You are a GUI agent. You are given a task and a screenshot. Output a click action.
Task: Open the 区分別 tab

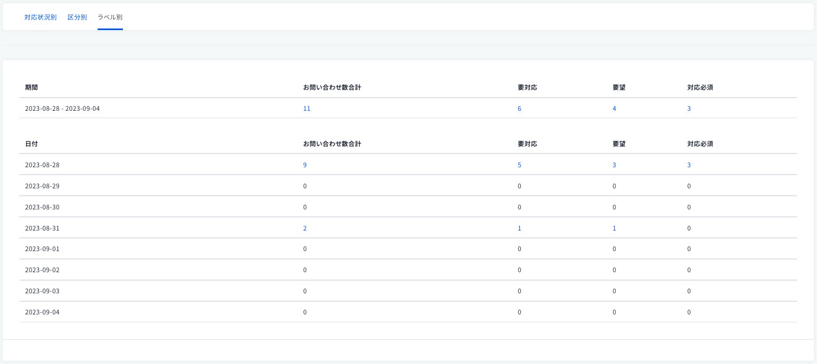coord(77,17)
